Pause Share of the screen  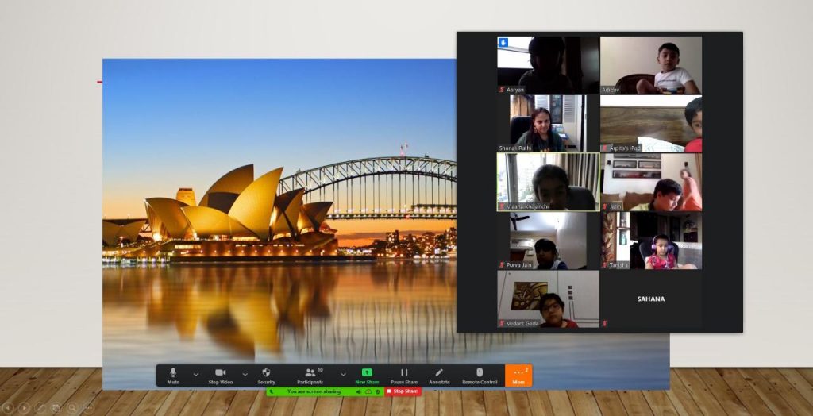click(x=404, y=376)
